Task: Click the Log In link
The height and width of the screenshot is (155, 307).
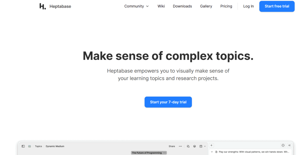Action: [x=248, y=6]
